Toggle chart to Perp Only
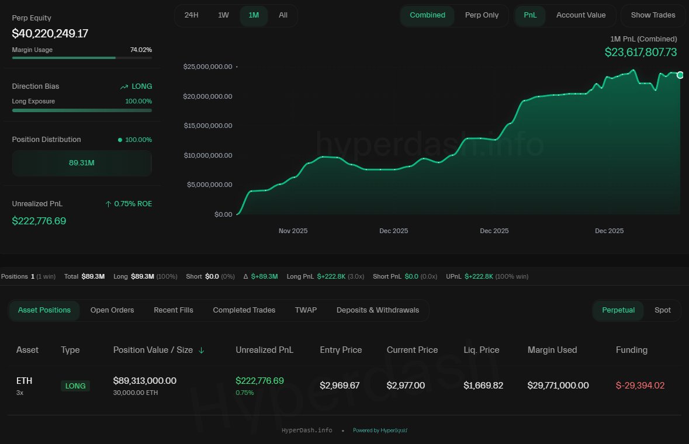This screenshot has height=444, width=689. 482,15
